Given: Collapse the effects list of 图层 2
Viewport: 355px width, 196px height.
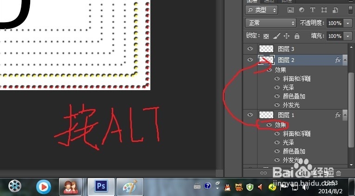Looking at the screenshot, I should point(345,60).
